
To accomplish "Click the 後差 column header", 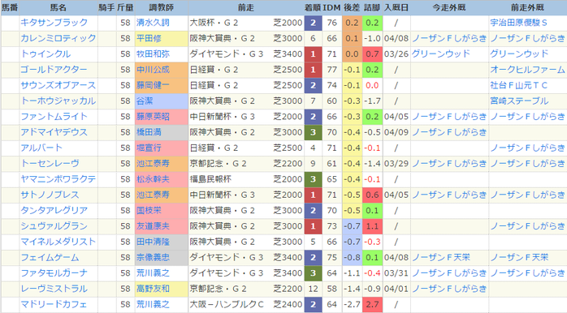I will coord(352,7).
